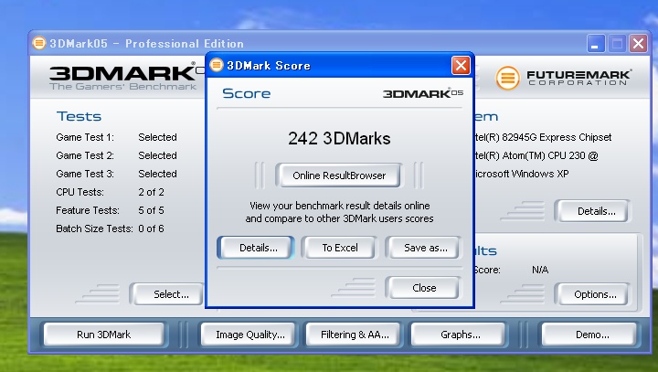Click the Score heading in the dialog
The height and width of the screenshot is (372, 658).
[x=247, y=93]
